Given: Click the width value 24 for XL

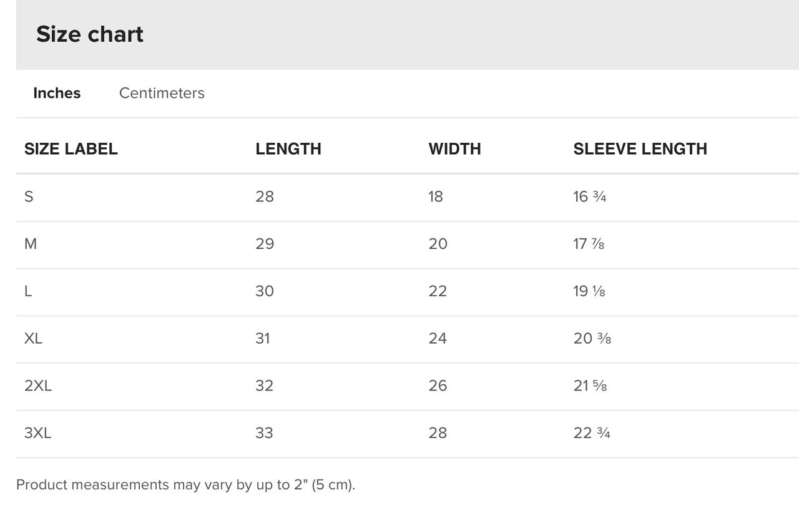Looking at the screenshot, I should pyautogui.click(x=438, y=338).
